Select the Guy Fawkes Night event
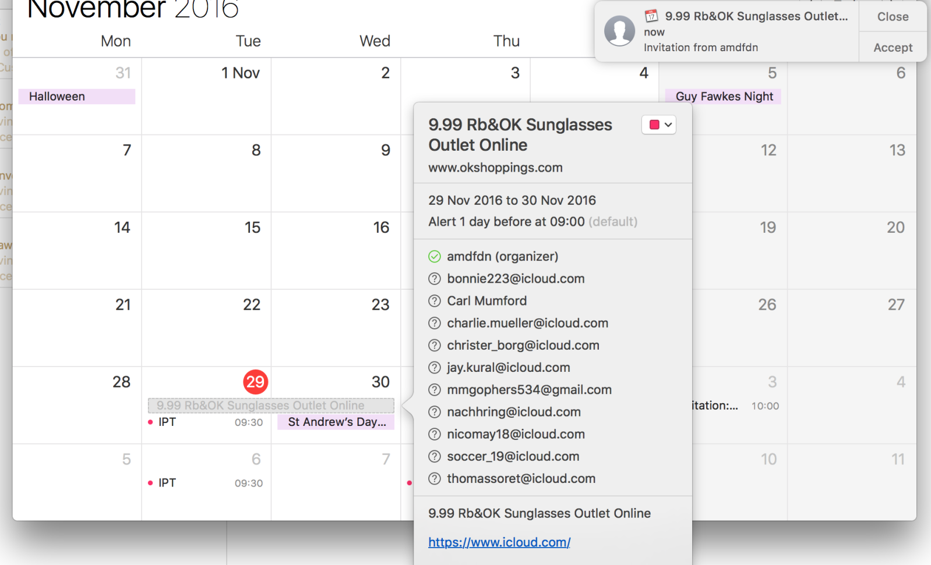The height and width of the screenshot is (565, 931). (723, 97)
